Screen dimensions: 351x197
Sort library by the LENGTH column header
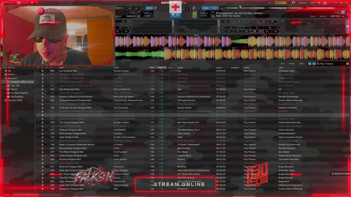click(219, 68)
